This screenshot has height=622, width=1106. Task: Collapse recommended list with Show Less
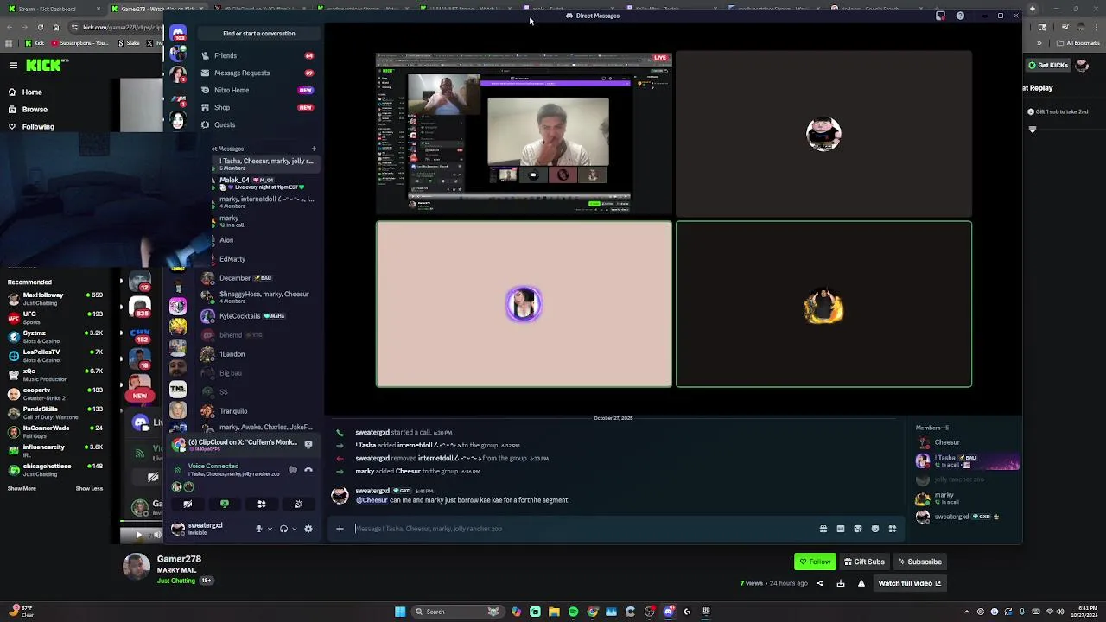tap(89, 489)
